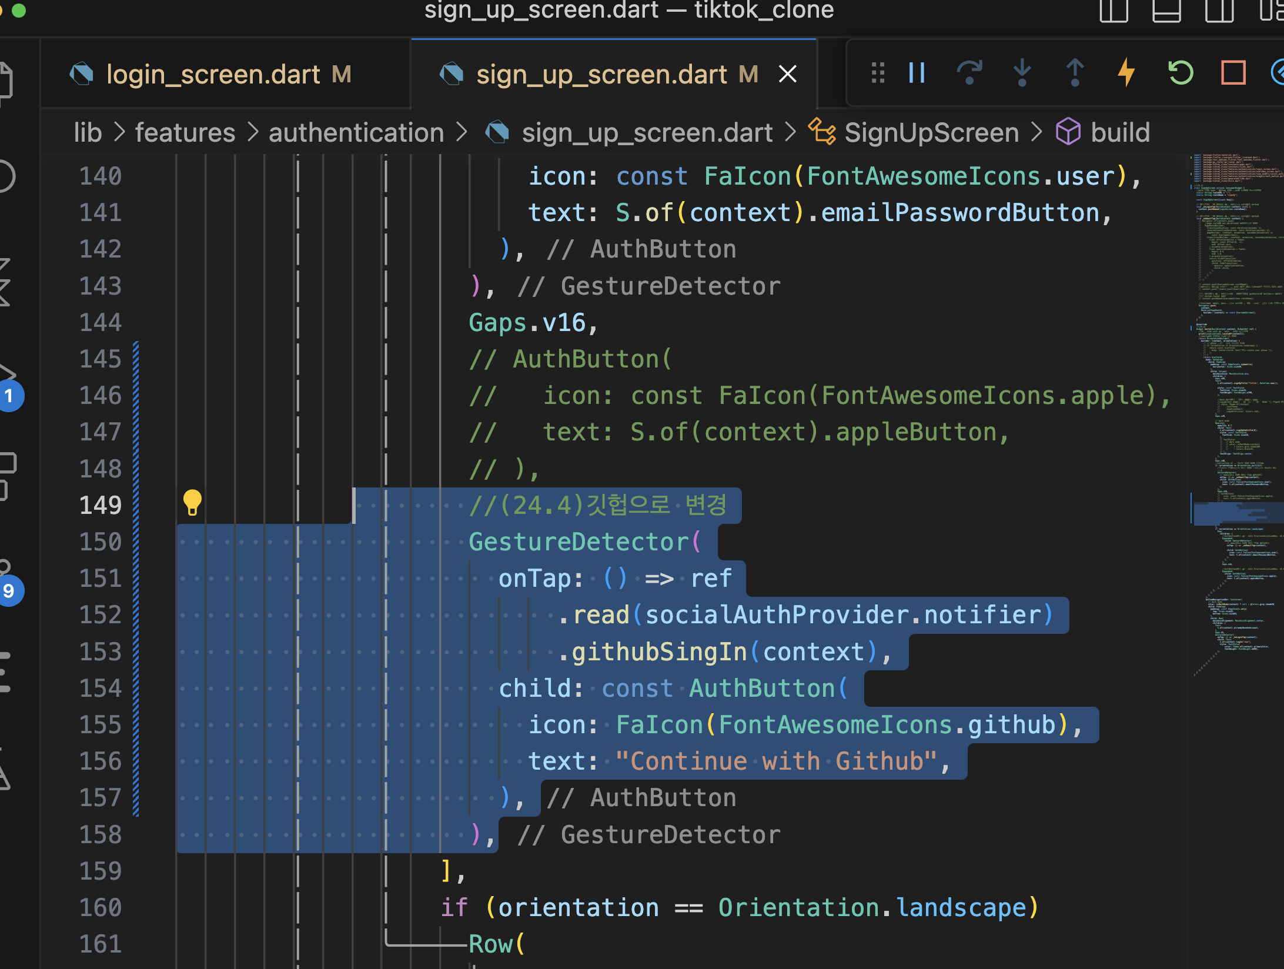Click the debug Step Out arrow
This screenshot has width=1284, height=969.
(1075, 73)
